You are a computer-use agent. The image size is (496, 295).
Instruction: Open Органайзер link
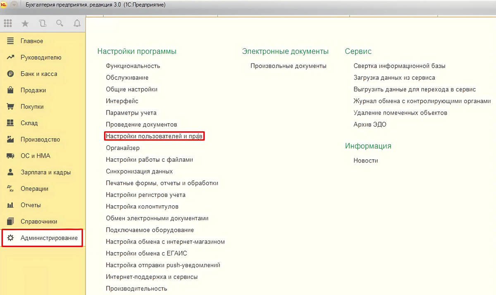coord(123,148)
